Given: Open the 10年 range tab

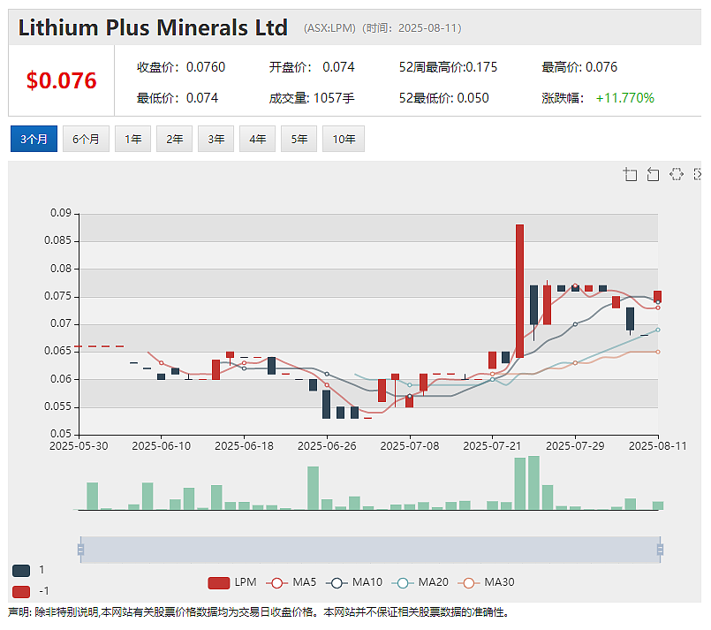Looking at the screenshot, I should point(344,139).
